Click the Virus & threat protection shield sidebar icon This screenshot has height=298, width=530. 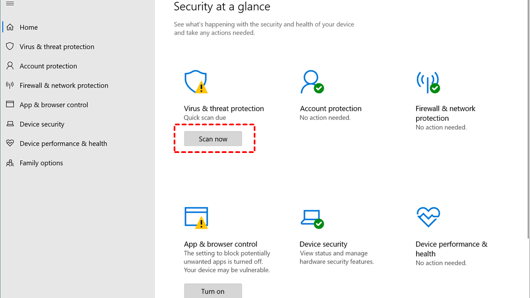point(10,46)
